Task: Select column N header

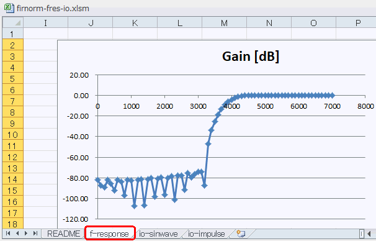Action: pyautogui.click(x=269, y=23)
